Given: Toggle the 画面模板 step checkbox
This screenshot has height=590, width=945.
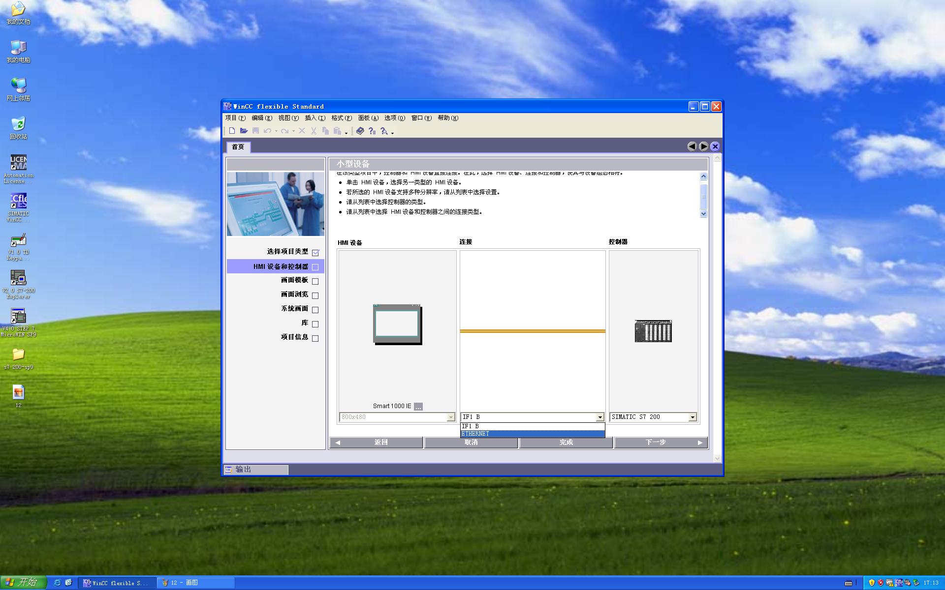Looking at the screenshot, I should [x=315, y=281].
